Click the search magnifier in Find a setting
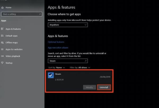 (40, 14)
